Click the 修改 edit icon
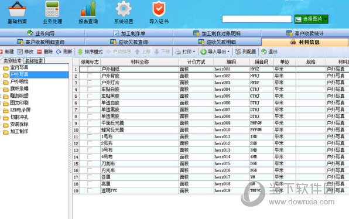Image resolution: width=349 pixels, height=219 pixels. coord(20,52)
